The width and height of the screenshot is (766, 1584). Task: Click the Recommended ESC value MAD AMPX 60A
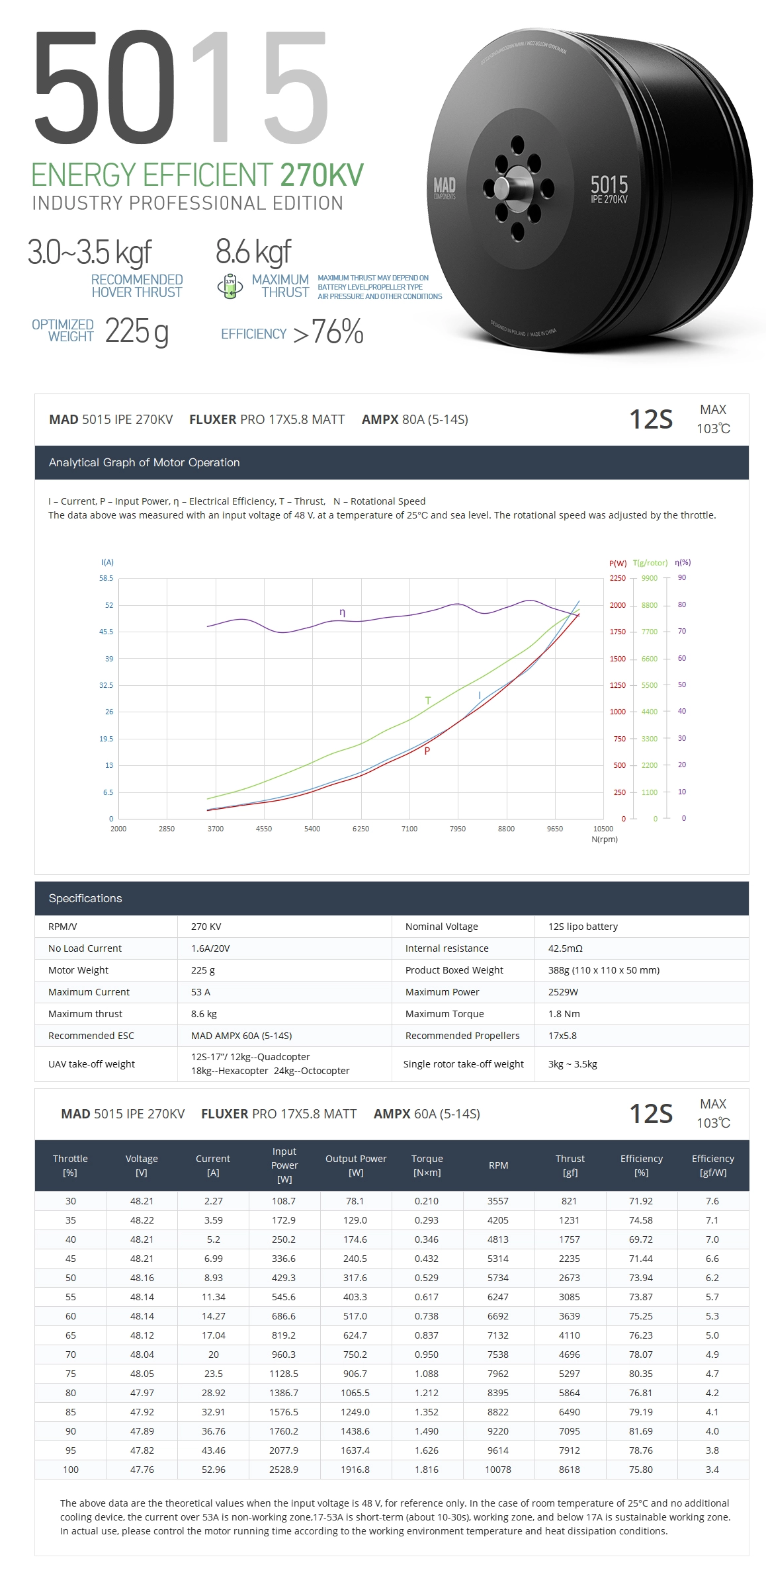point(241,1036)
